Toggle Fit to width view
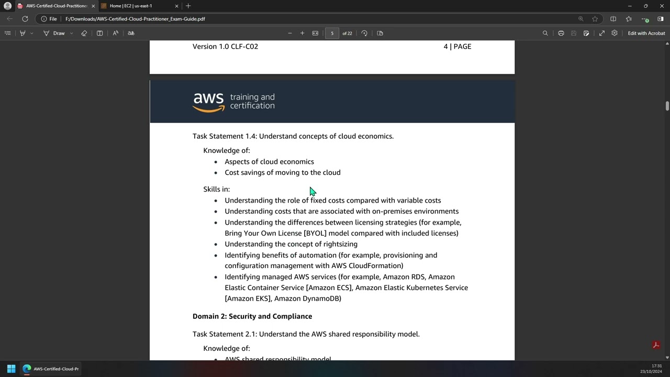 (x=315, y=33)
